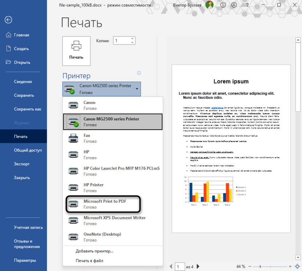Click the document preview page

pyautogui.click(x=231, y=149)
